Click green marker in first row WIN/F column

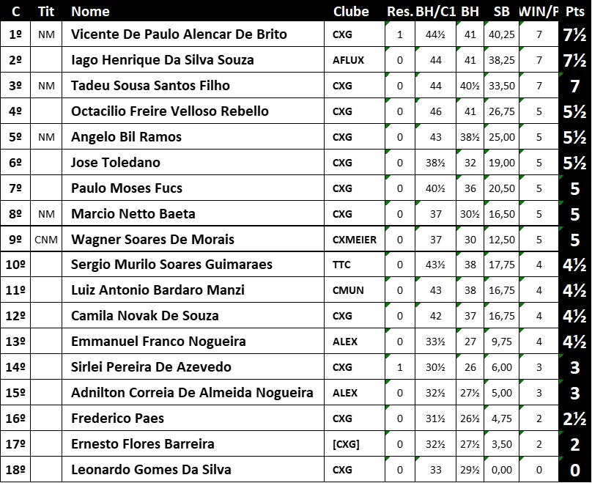pos(522,25)
